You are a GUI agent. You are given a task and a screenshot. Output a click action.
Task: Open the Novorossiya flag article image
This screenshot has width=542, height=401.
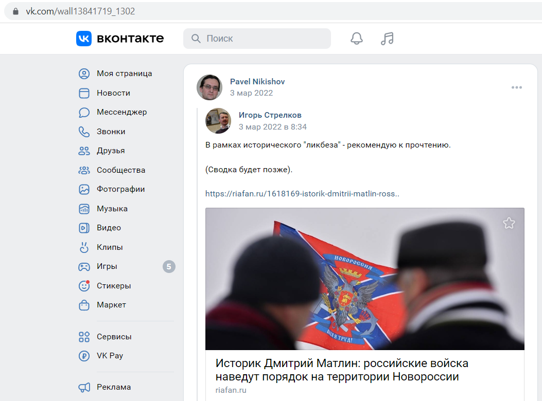click(364, 279)
